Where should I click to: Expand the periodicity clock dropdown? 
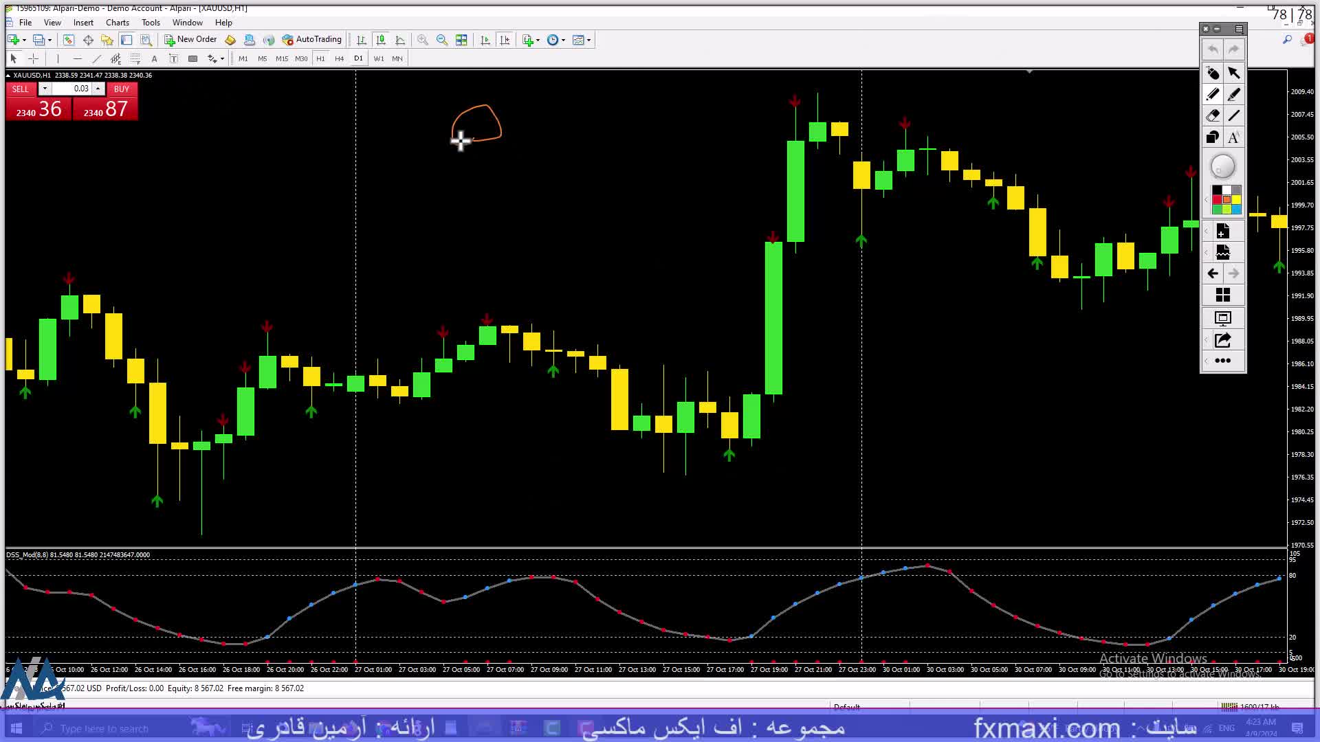pos(564,40)
